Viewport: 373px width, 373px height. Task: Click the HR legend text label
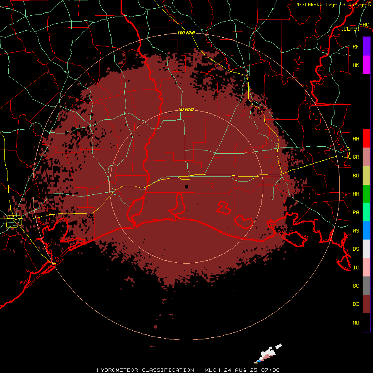[356, 194]
